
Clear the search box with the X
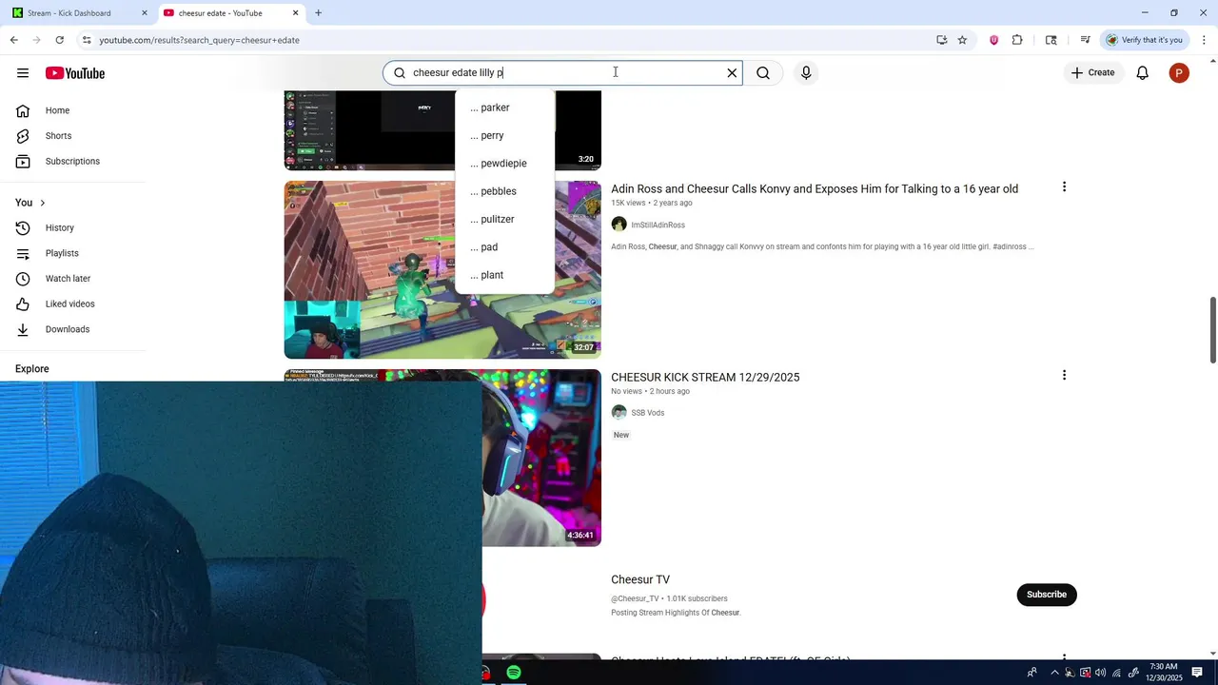point(732,73)
